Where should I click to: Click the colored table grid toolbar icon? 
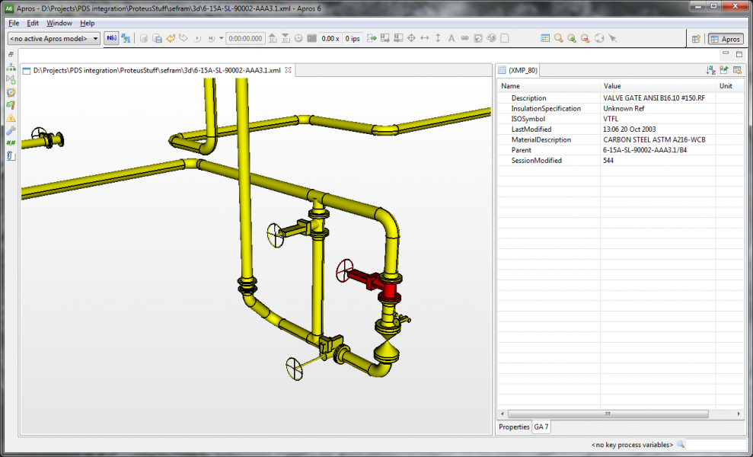pos(545,38)
